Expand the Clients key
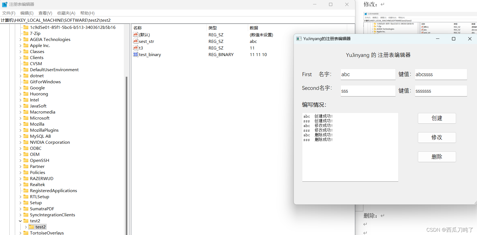 [x=20, y=58]
